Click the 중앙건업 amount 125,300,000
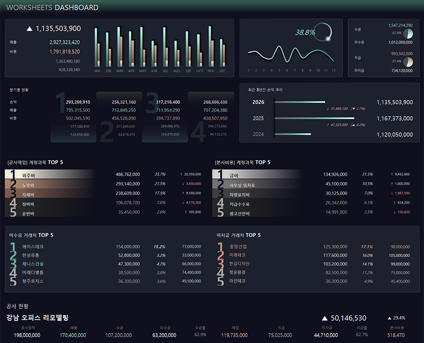The height and width of the screenshot is (343, 424). pyautogui.click(x=335, y=247)
